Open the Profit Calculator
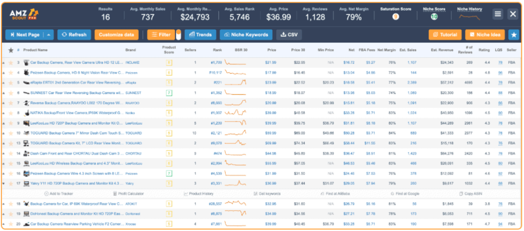The image size is (524, 231). [x=128, y=194]
